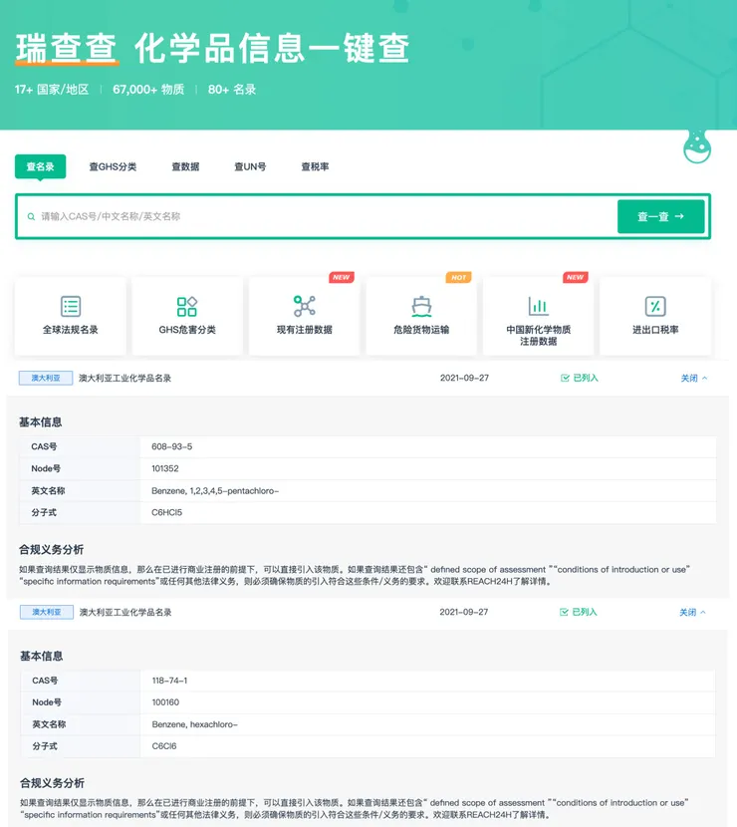Click CAS number 118-74-1
Image resolution: width=737 pixels, height=827 pixels.
click(x=169, y=681)
